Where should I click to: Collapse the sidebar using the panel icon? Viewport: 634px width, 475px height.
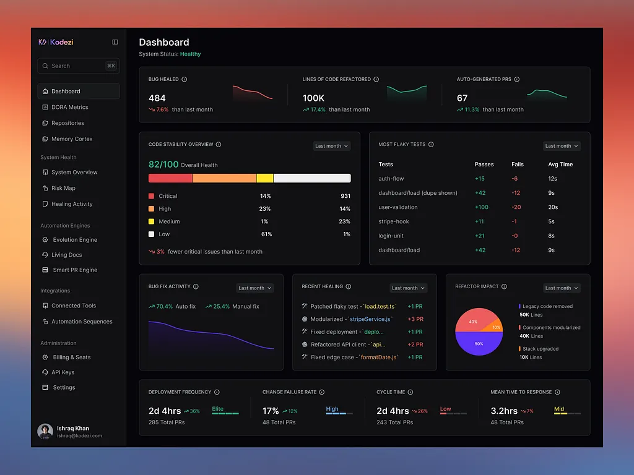click(115, 42)
